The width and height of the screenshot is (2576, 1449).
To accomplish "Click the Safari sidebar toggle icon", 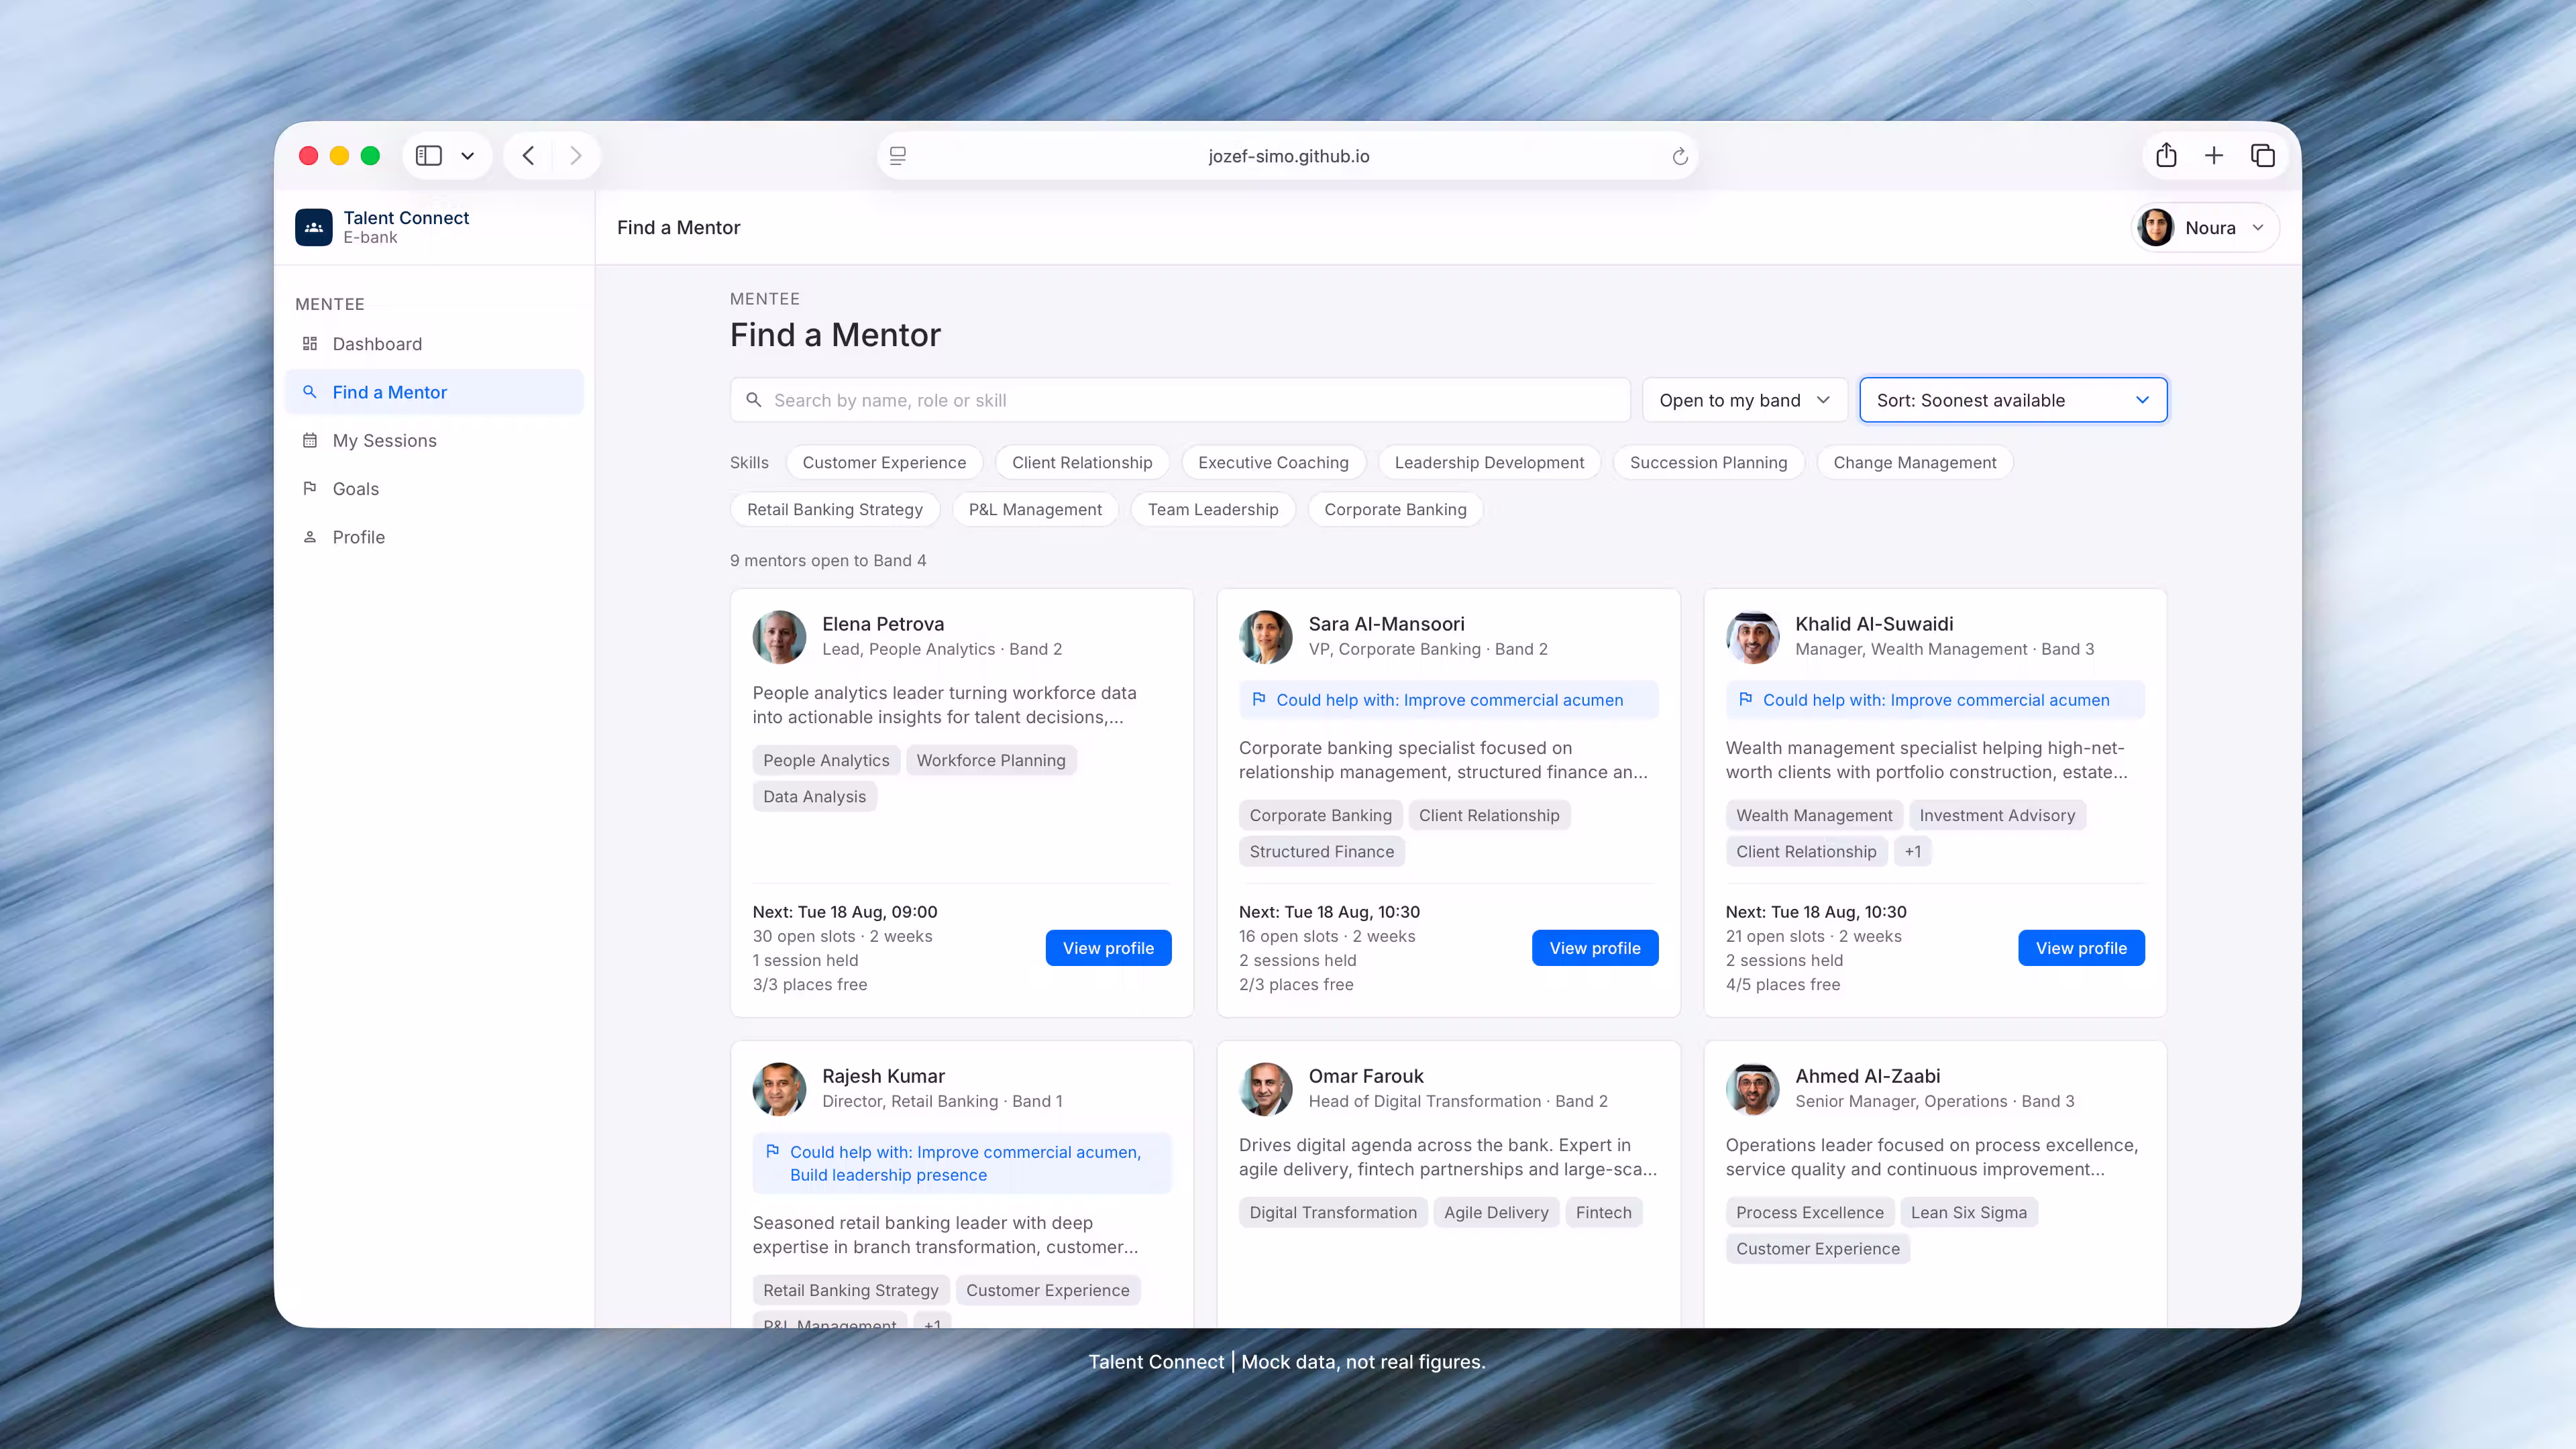I will click(x=428, y=156).
